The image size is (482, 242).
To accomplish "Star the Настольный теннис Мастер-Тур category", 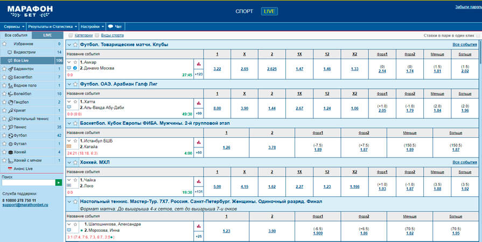I will (75, 202).
